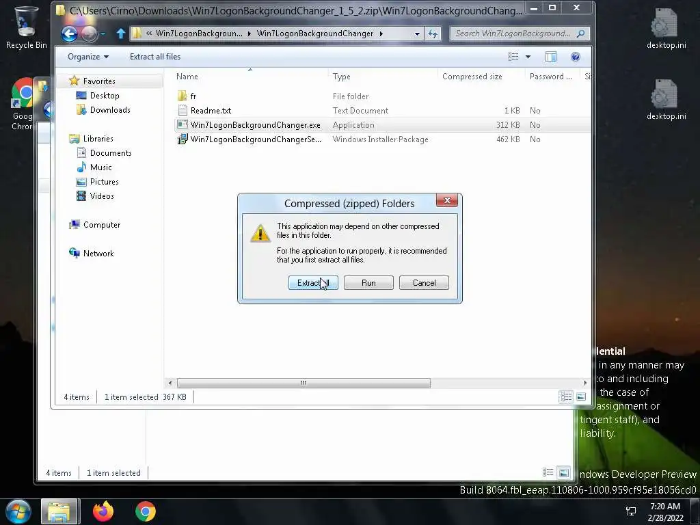Open Explorer help via the question mark icon

(576, 57)
